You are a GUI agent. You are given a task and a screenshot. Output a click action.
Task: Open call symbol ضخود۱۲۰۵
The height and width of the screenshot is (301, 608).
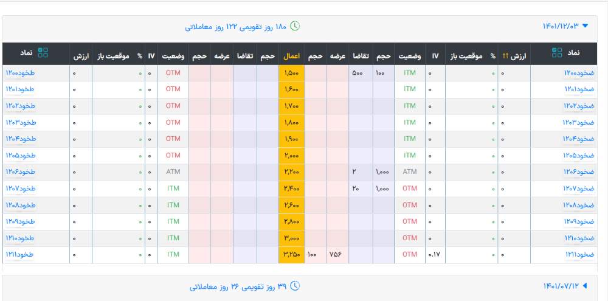click(x=579, y=156)
